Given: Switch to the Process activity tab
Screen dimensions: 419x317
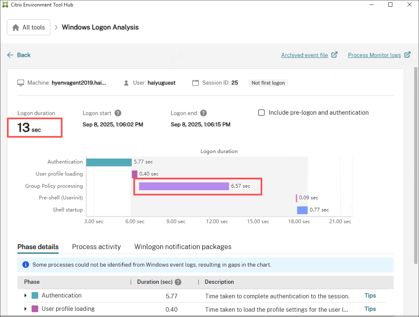Looking at the screenshot, I should click(x=96, y=247).
